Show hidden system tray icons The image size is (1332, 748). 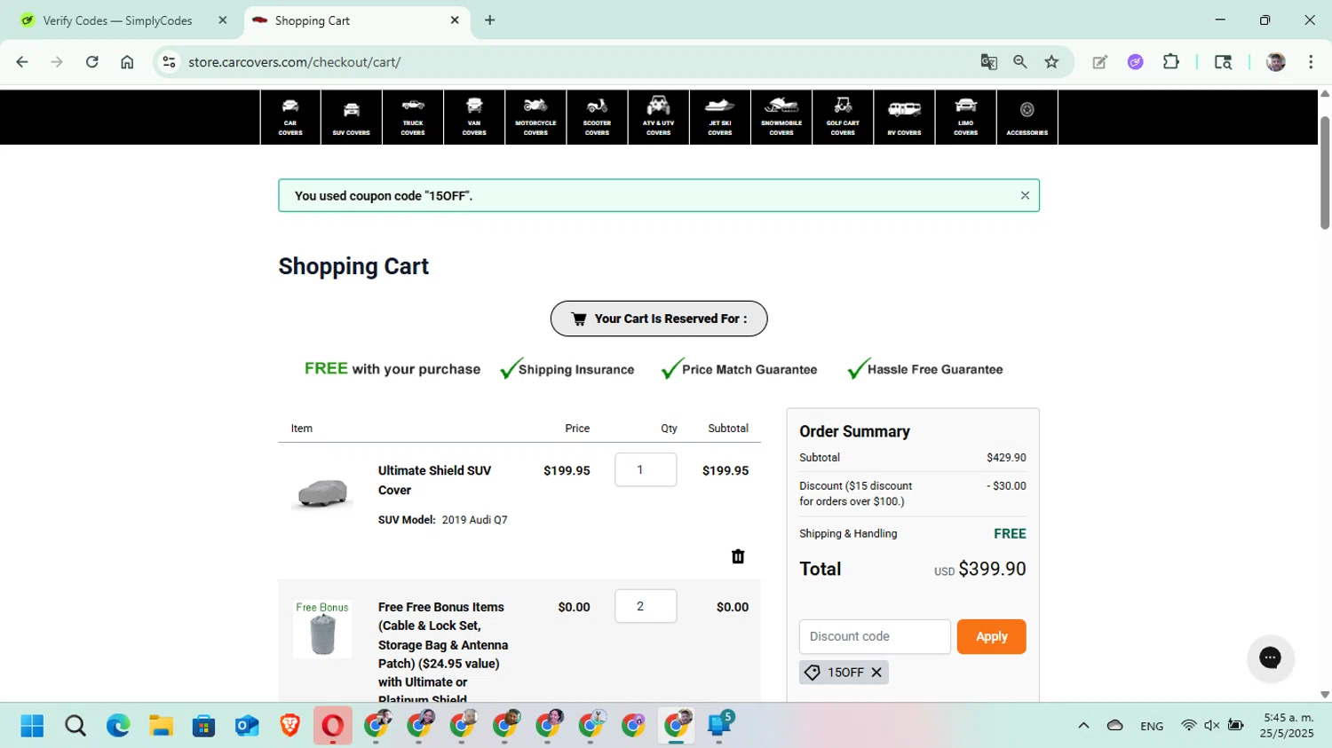pos(1083,726)
